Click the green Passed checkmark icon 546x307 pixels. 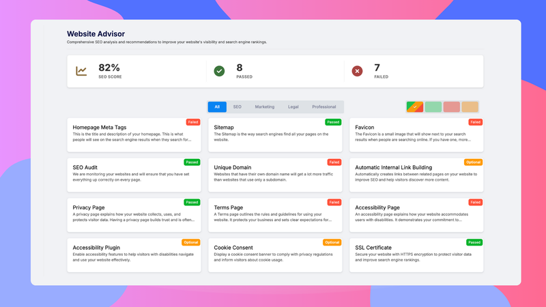[219, 71]
